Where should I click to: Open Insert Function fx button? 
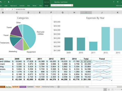[12, 9]
